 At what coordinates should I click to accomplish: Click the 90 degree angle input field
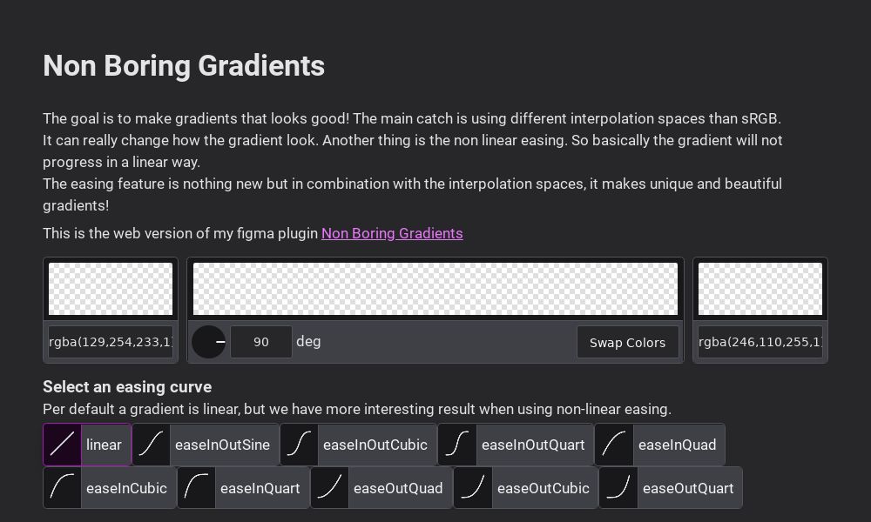pos(261,342)
